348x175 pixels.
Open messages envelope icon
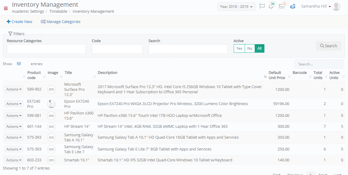282,6
